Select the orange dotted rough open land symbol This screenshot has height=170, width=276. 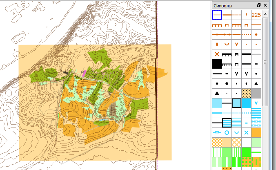(x=217, y=142)
